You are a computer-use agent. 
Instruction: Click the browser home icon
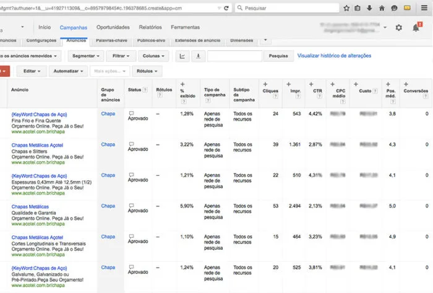point(382,8)
